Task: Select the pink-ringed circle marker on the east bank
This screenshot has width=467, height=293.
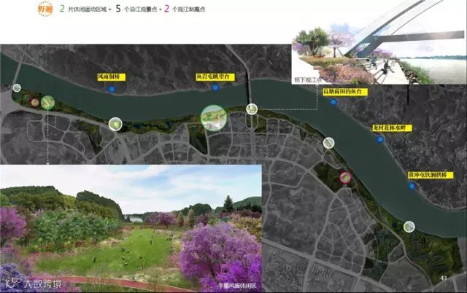Action: point(345,178)
